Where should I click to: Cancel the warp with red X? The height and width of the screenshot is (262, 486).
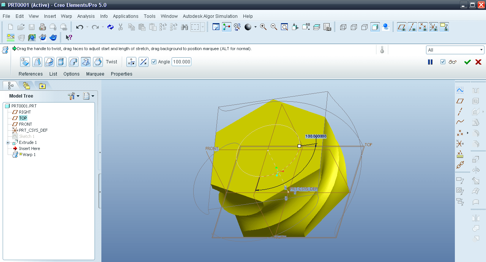(478, 62)
